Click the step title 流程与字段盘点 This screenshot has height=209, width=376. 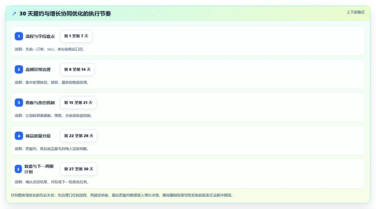point(40,36)
